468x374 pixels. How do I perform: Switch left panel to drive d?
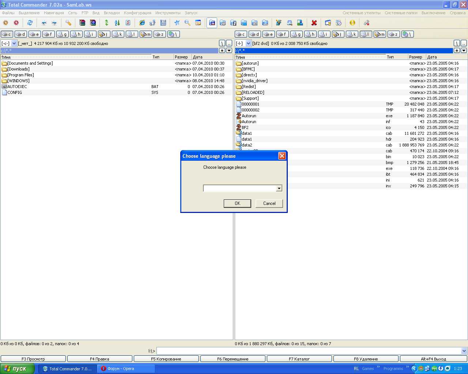pos(21,34)
